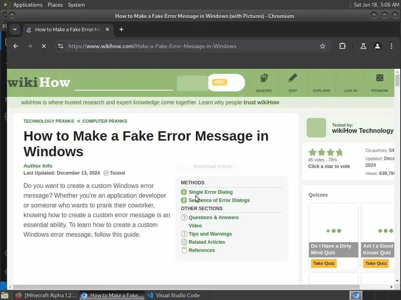This screenshot has height=300, width=401.
Task: Switch to Minecraft Alpha taskbar window
Action: click(46, 295)
